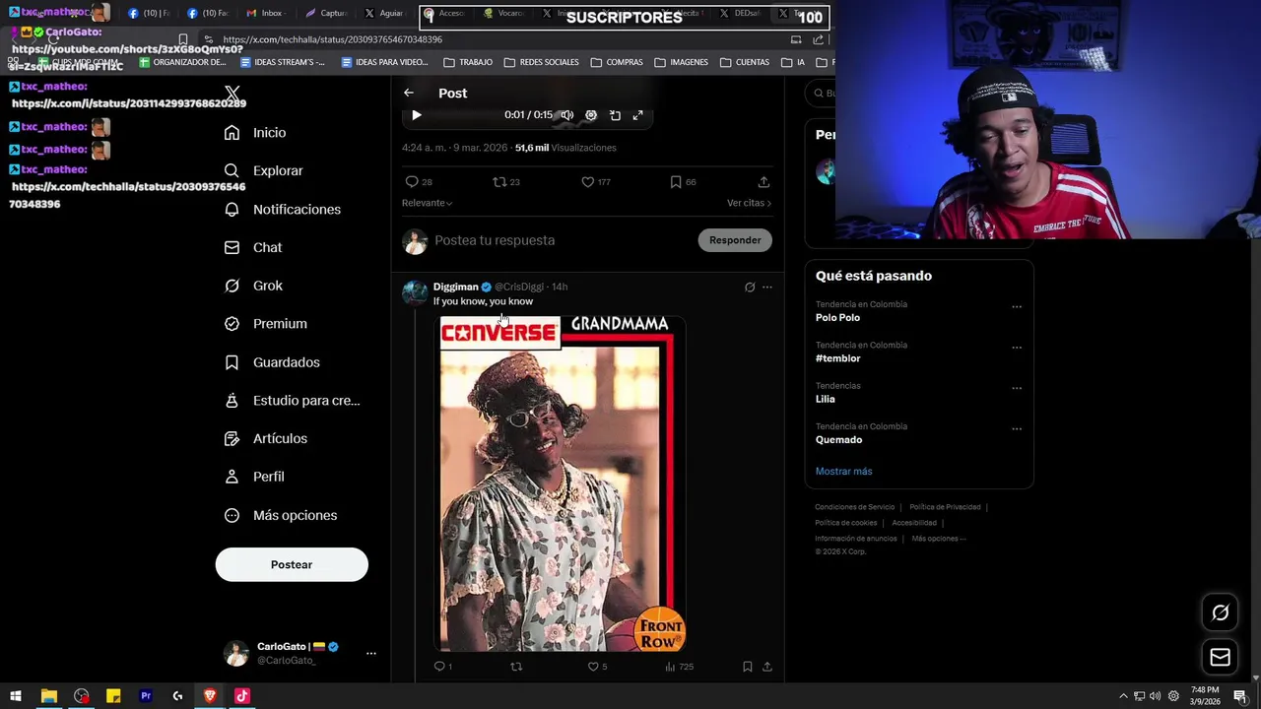The image size is (1261, 709).
Task: Open the Grok floating button
Action: pyautogui.click(x=1220, y=612)
